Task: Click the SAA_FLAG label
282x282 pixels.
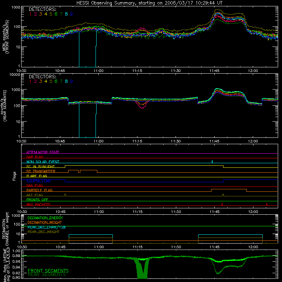Action: [35, 185]
